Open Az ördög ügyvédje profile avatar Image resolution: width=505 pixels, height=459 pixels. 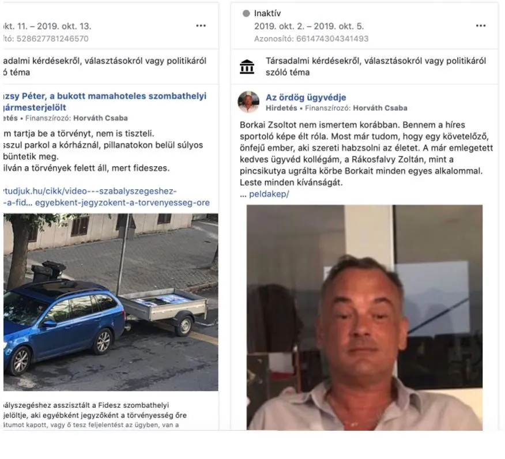coord(248,102)
